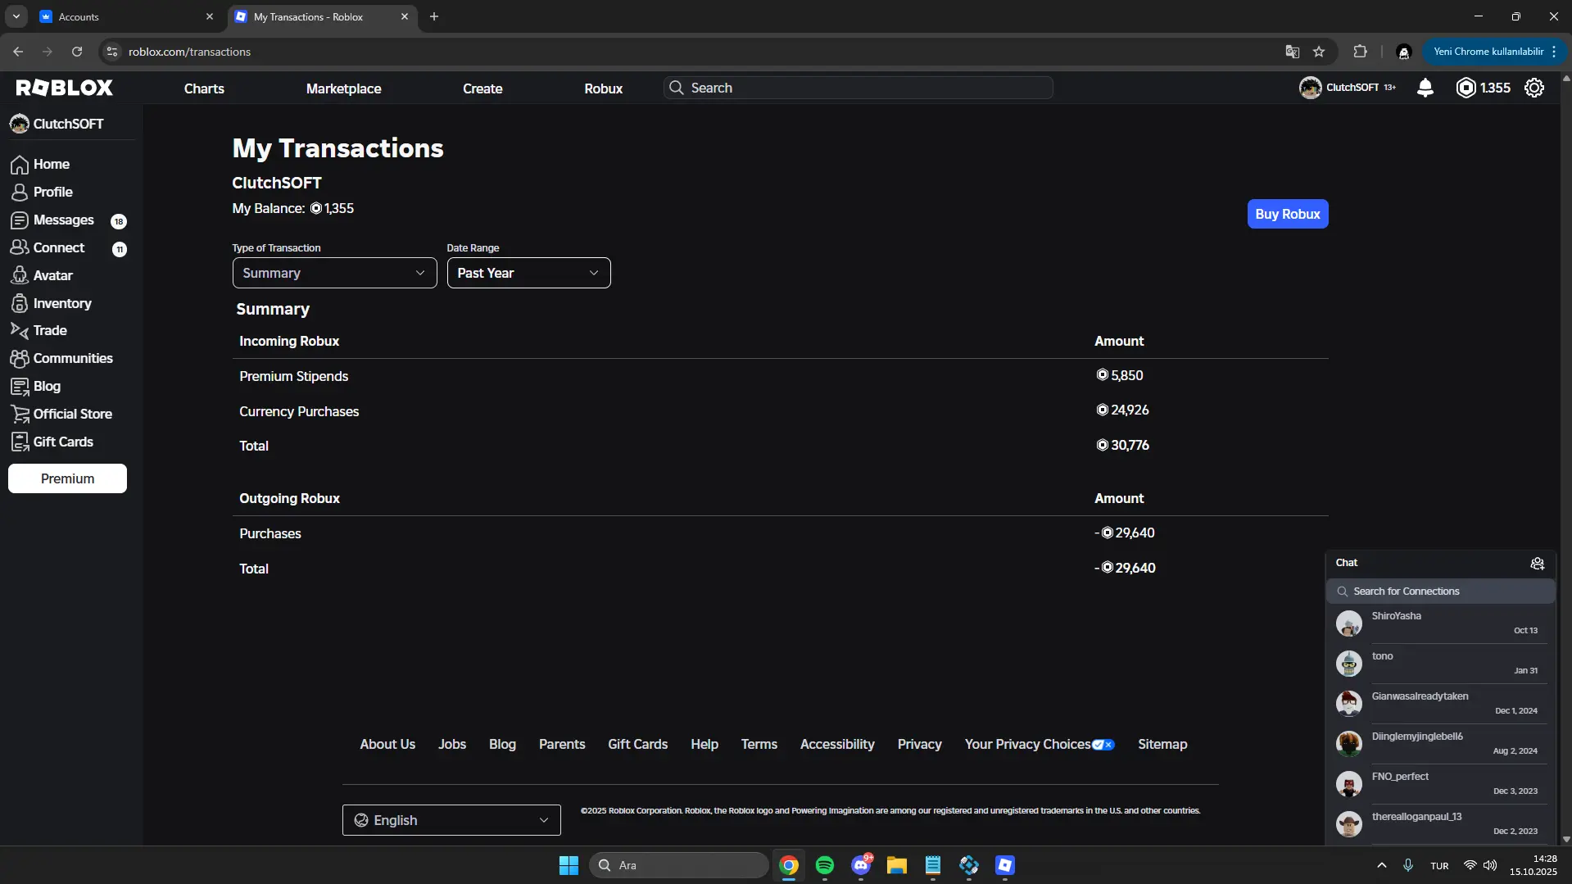Open the Trade sidebar item

click(x=49, y=330)
